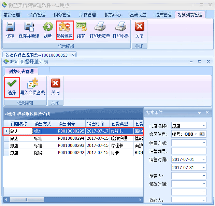The width and height of the screenshot is (215, 206).
Task: Click member card icon beside 会员信息 field
Action: pyautogui.click(x=202, y=134)
